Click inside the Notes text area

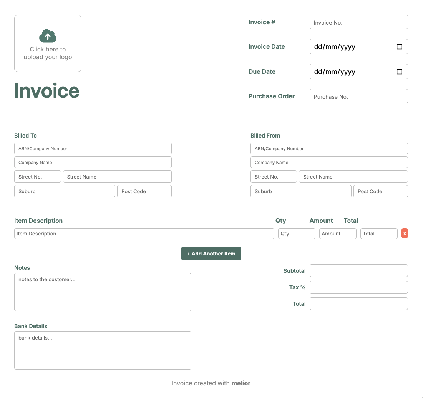click(x=103, y=292)
